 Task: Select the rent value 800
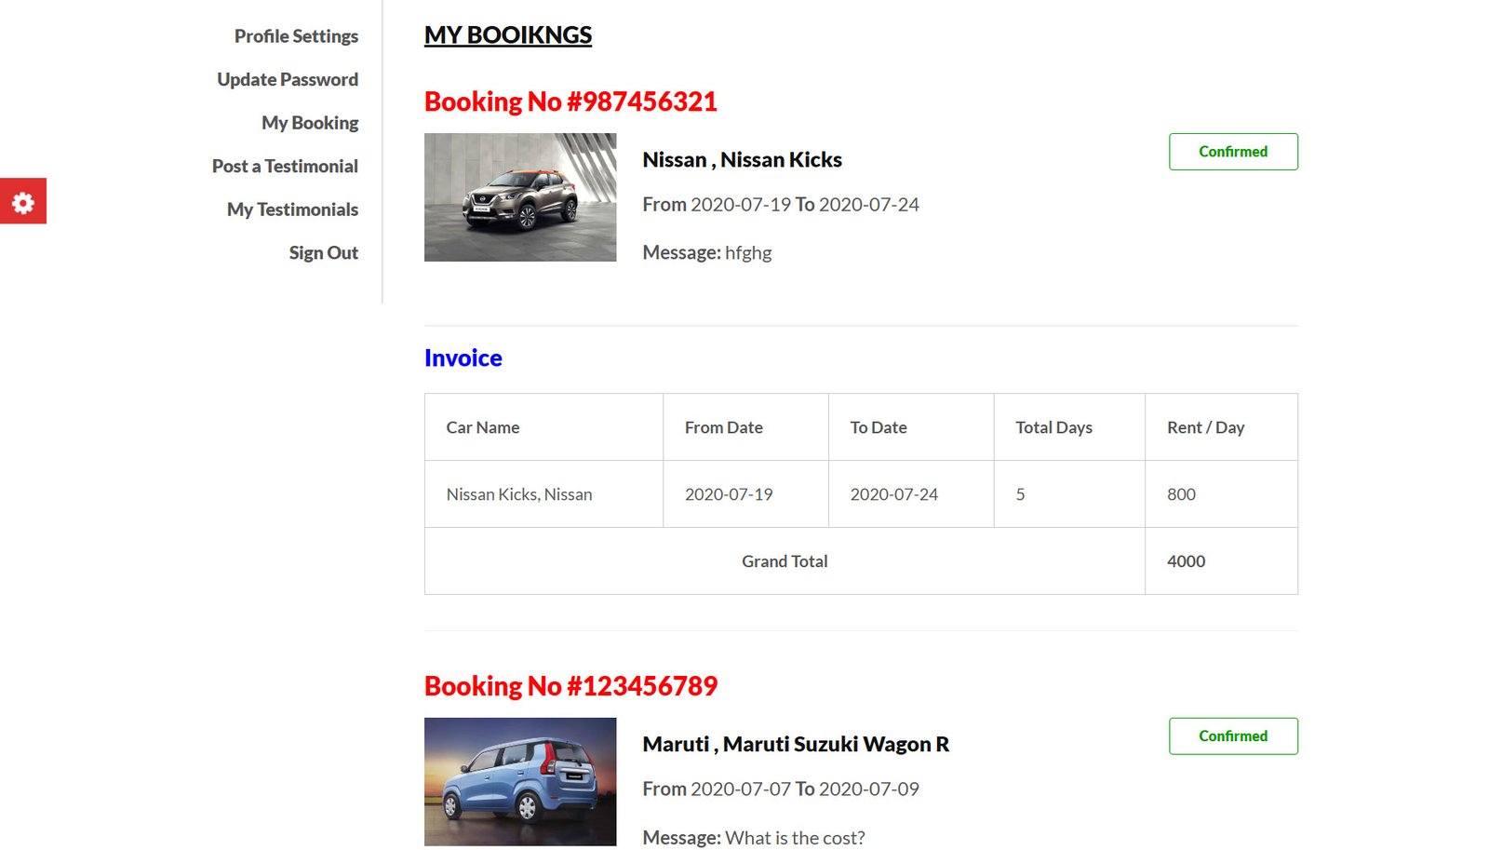click(x=1221, y=494)
